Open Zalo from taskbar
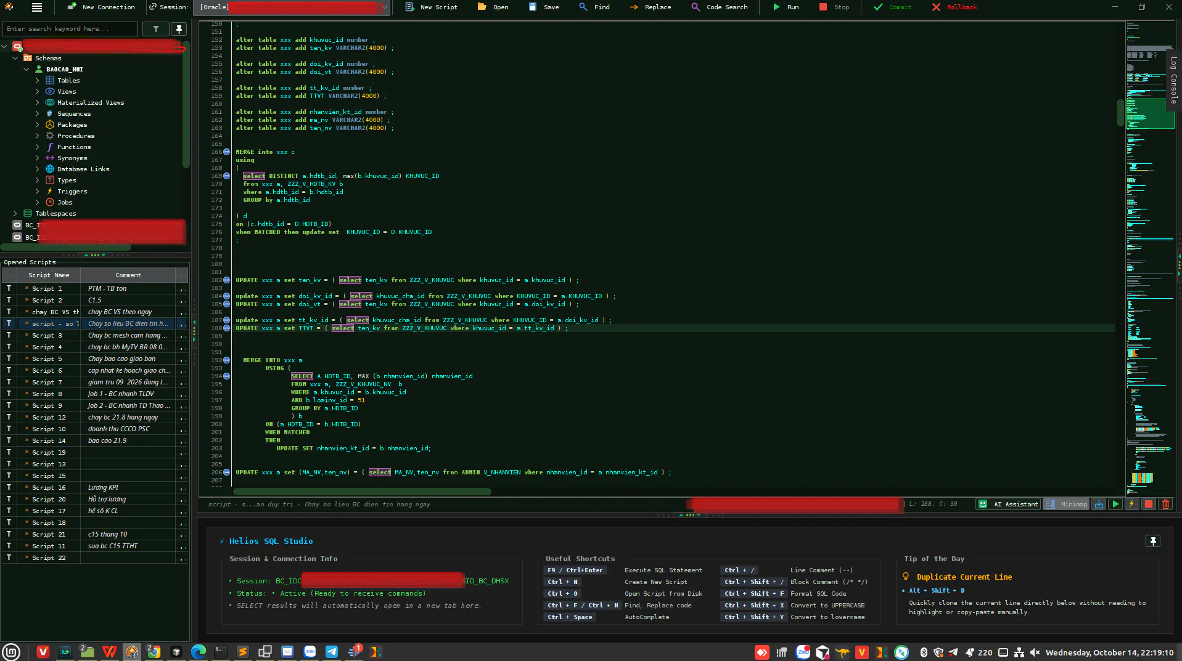The height and width of the screenshot is (661, 1182). 310,652
